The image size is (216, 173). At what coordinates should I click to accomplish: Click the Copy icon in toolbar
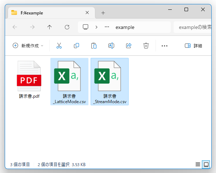[76, 46]
